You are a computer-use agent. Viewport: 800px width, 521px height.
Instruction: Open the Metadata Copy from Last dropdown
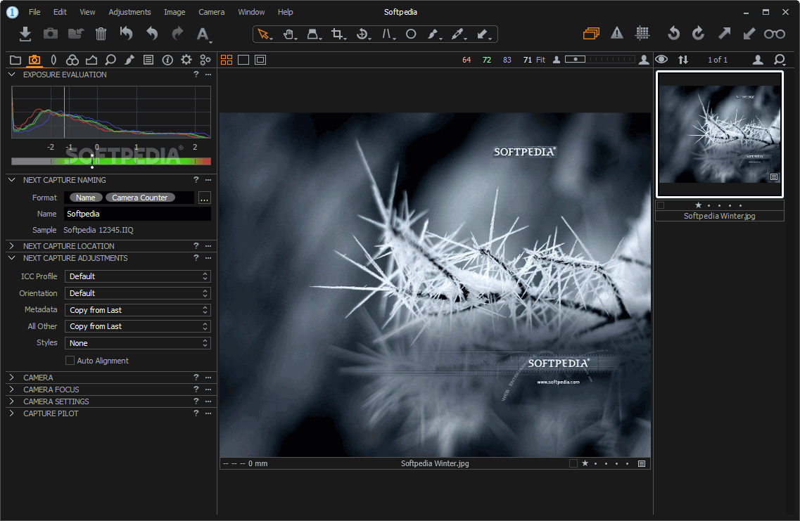pos(138,310)
